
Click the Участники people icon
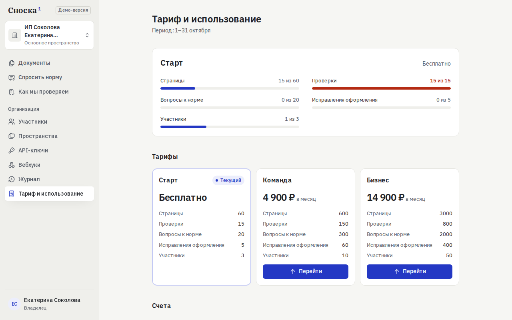pos(12,122)
